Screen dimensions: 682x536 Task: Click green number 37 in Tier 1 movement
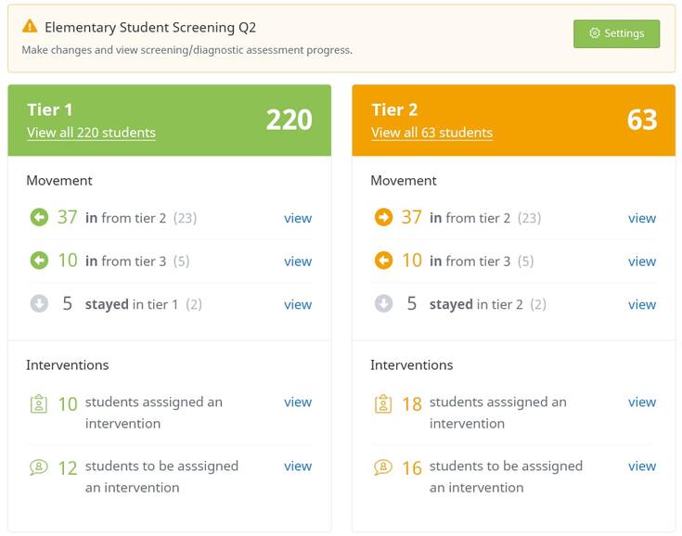click(67, 217)
